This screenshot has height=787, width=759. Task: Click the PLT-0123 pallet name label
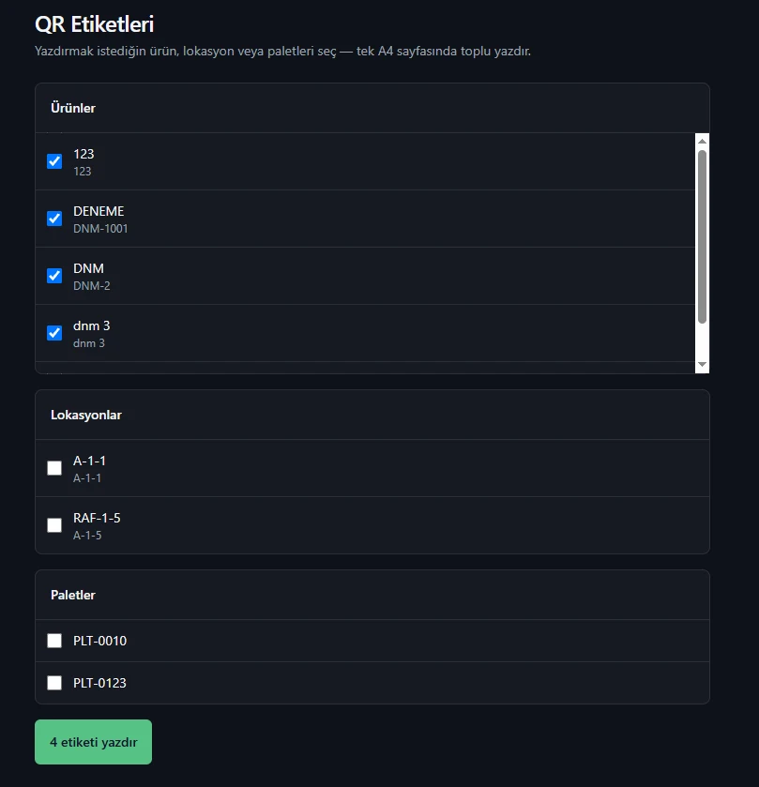pyautogui.click(x=99, y=683)
